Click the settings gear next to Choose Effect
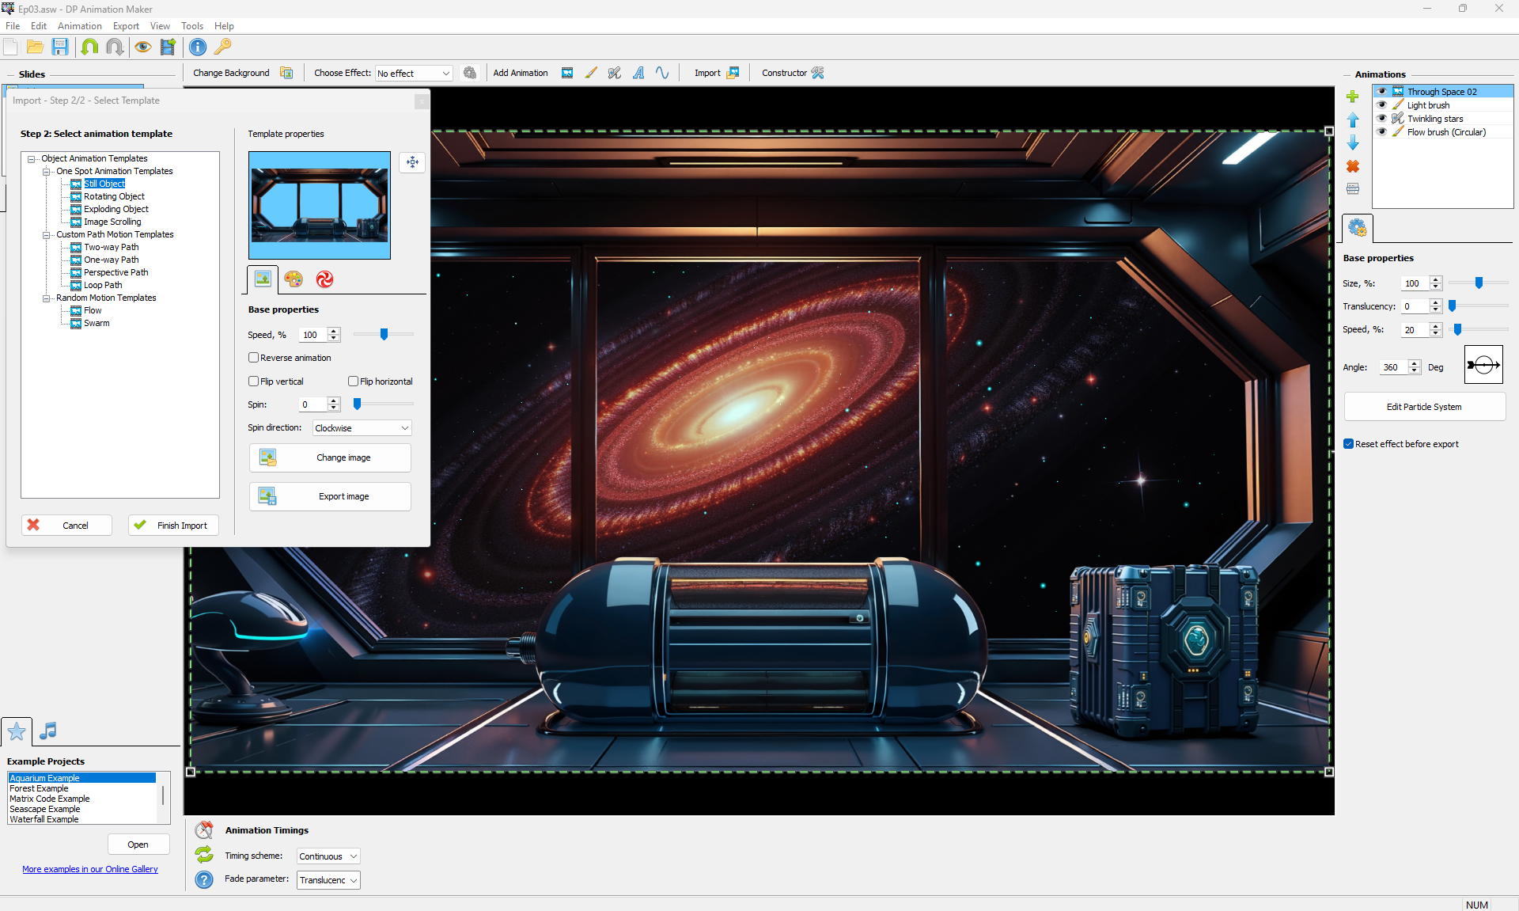This screenshot has width=1519, height=911. 470,73
